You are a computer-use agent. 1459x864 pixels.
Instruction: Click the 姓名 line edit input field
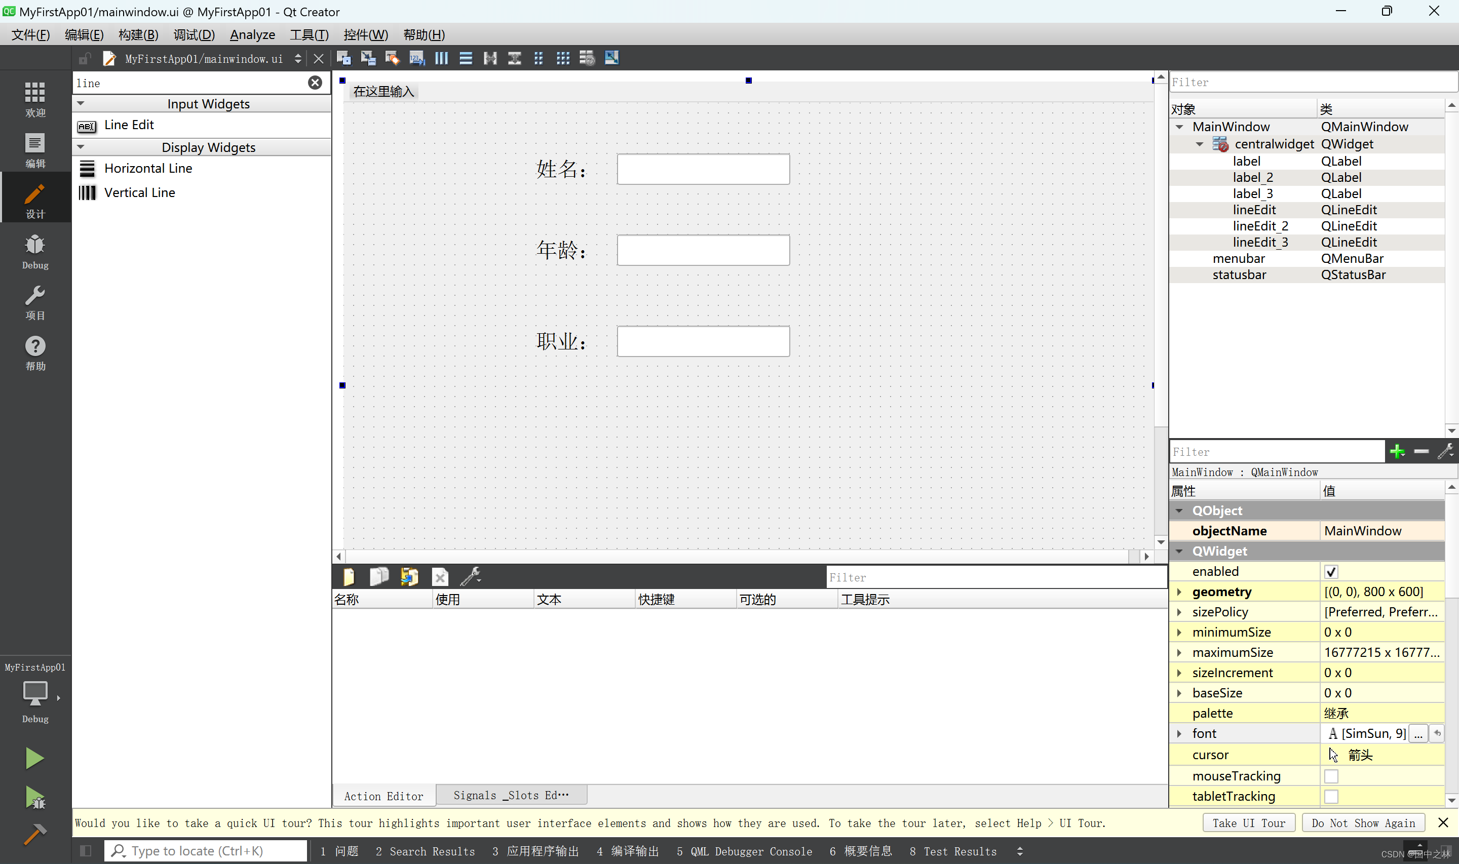point(703,169)
